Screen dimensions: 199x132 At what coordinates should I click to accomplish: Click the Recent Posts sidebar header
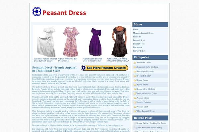point(150,118)
